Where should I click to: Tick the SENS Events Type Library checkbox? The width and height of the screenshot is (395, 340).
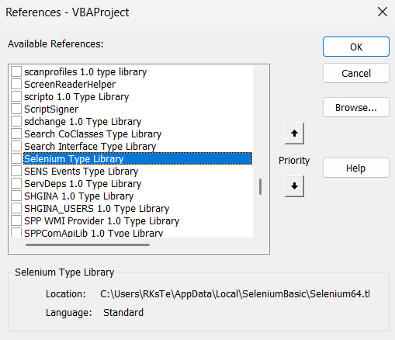point(16,171)
